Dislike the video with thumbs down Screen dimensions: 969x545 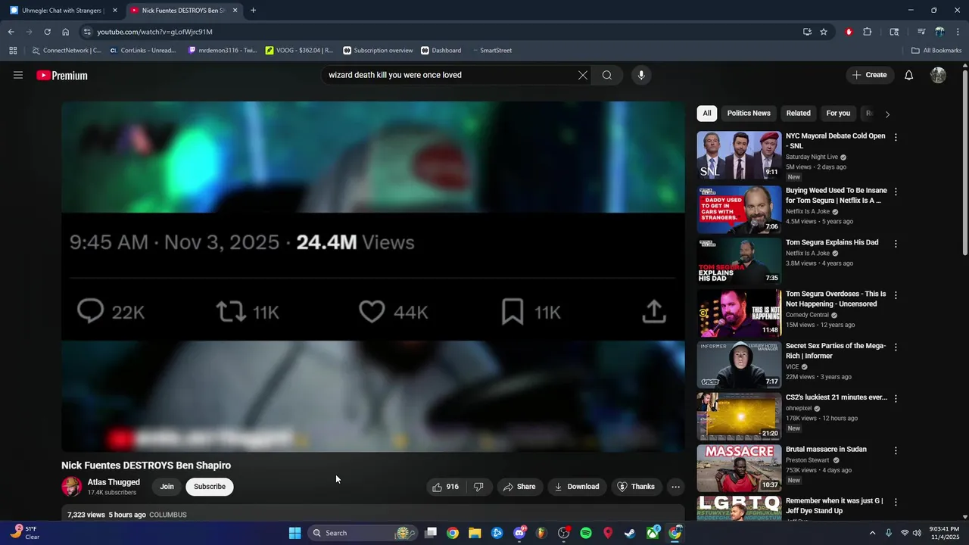(478, 487)
